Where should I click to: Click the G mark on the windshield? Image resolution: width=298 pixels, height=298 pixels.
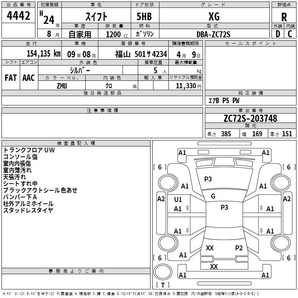[213, 196]
